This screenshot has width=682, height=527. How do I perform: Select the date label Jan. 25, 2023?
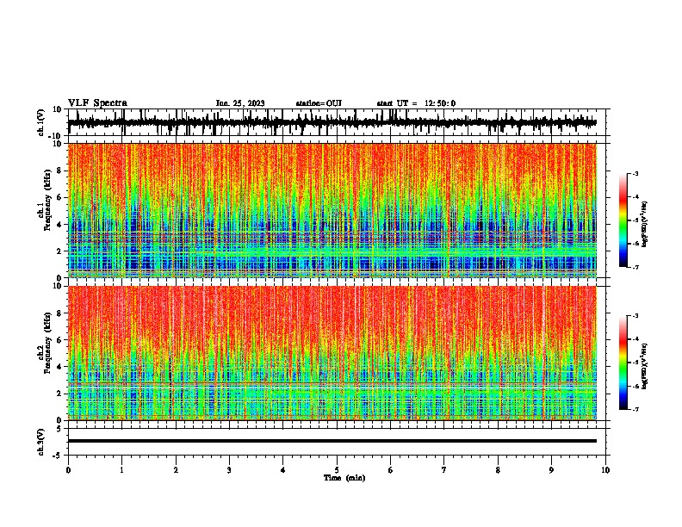pyautogui.click(x=240, y=103)
